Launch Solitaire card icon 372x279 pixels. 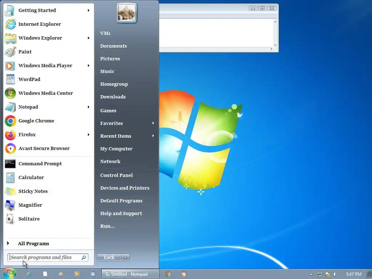click(10, 219)
